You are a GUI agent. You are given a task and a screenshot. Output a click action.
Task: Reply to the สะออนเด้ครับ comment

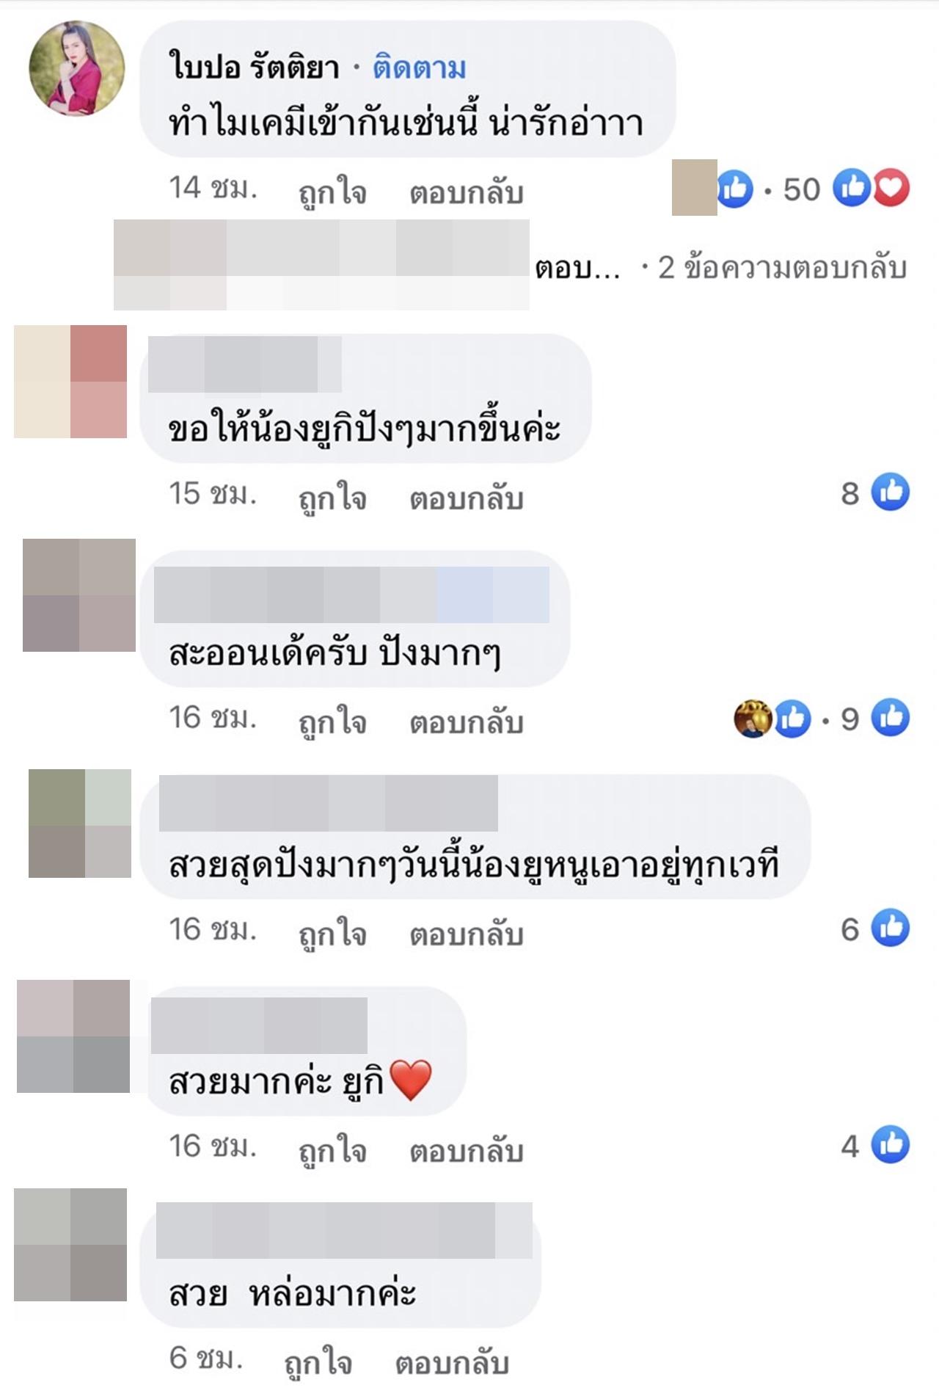(467, 722)
